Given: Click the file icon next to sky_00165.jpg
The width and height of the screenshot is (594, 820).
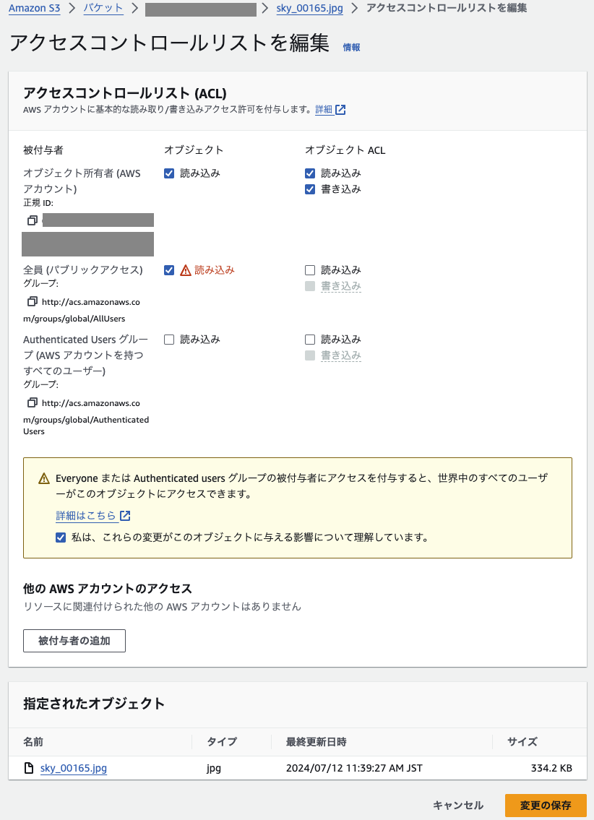Looking at the screenshot, I should 30,768.
